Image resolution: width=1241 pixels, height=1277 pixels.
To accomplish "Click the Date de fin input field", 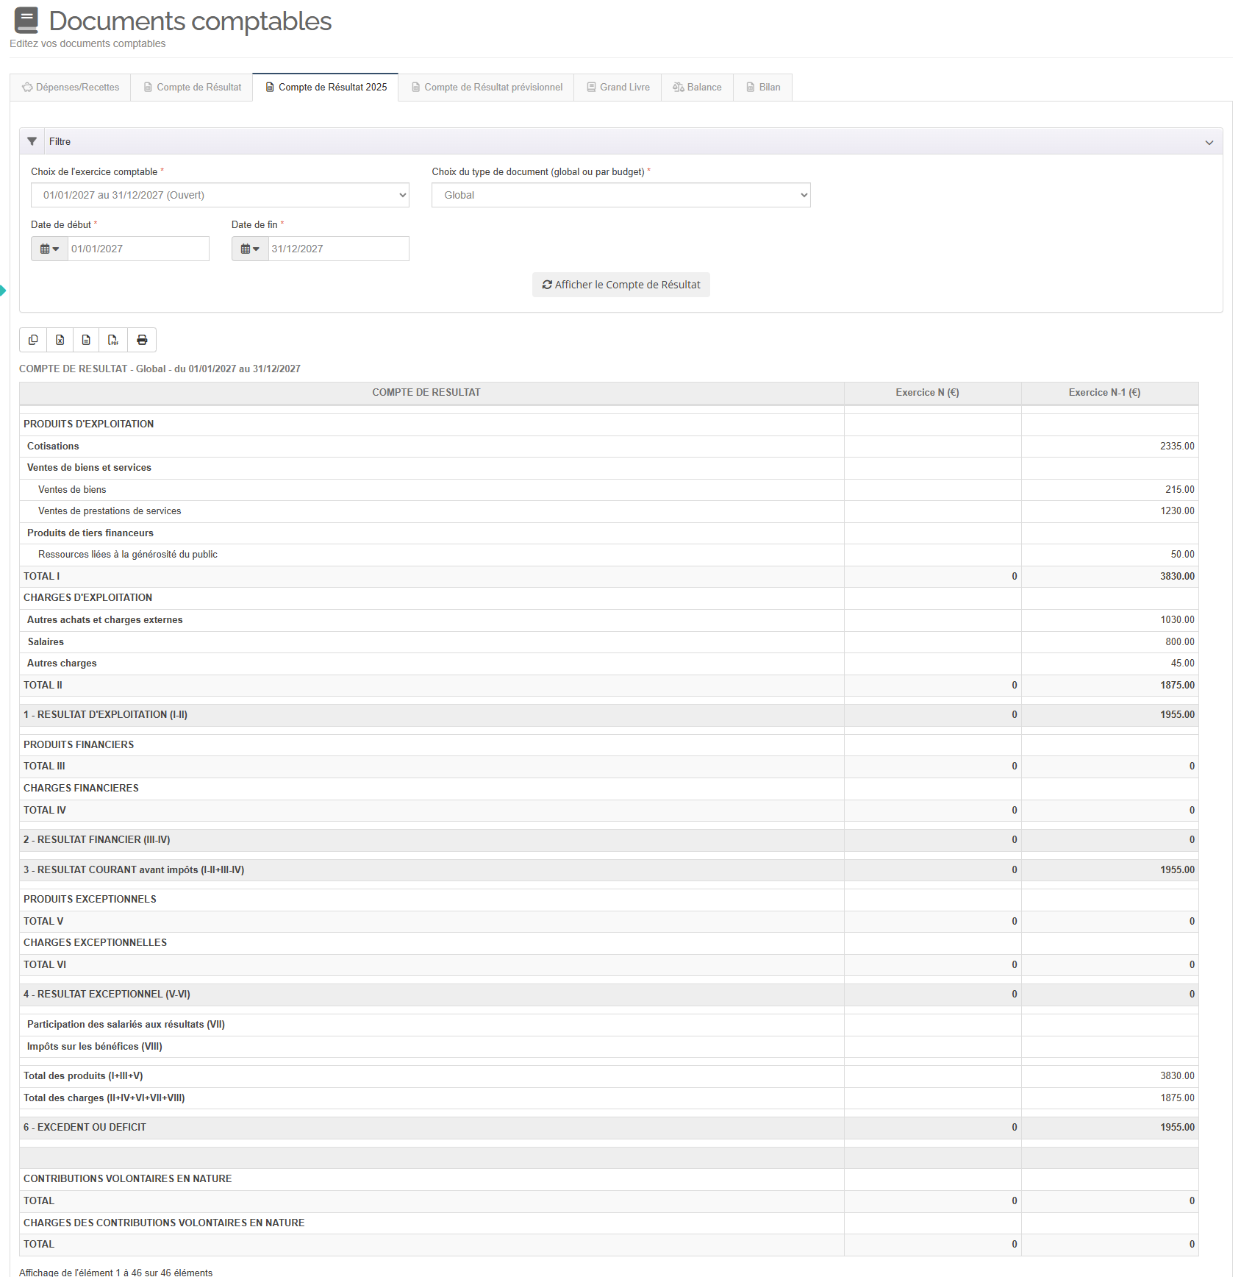I will click(x=338, y=249).
